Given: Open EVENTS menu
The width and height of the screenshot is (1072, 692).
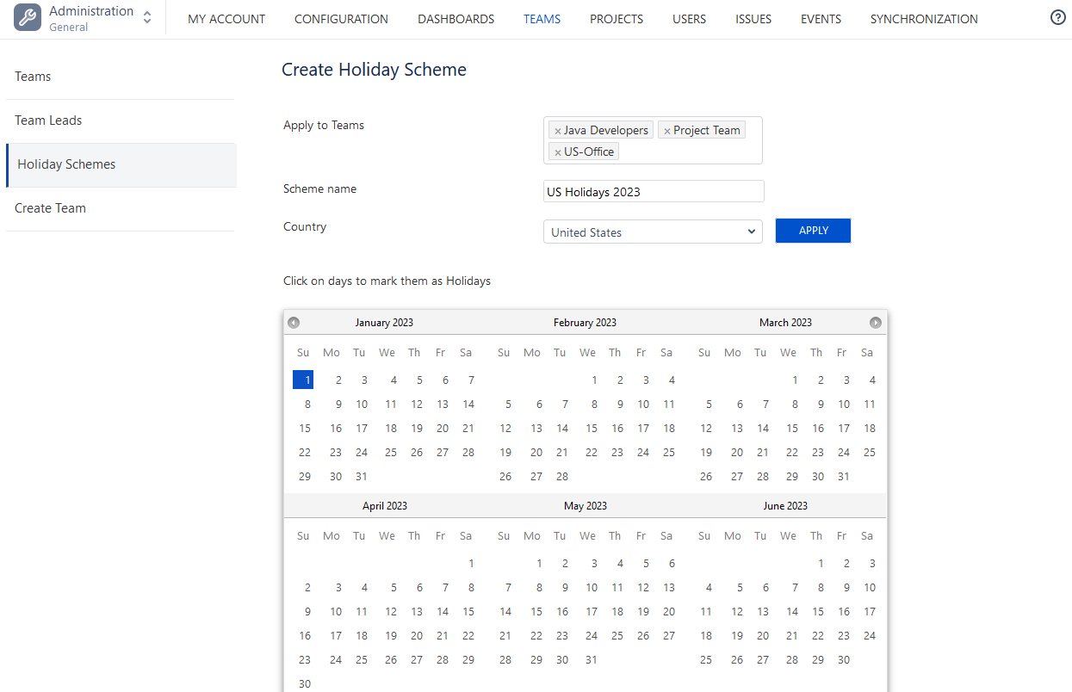Looking at the screenshot, I should pos(821,19).
